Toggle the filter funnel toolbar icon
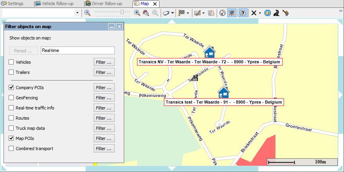The height and width of the screenshot is (172, 344). click(x=232, y=13)
